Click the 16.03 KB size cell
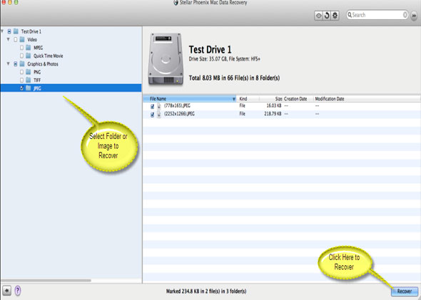421x300 pixels. point(274,105)
